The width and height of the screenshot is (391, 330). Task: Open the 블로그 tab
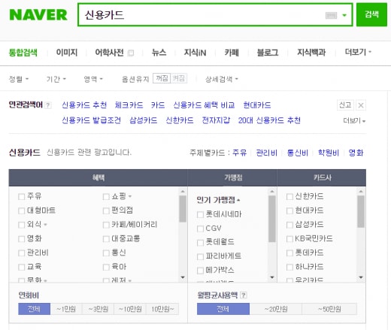(268, 53)
